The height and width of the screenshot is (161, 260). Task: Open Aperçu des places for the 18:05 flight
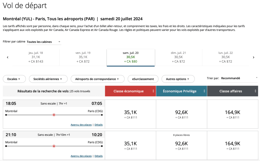pos(81,125)
